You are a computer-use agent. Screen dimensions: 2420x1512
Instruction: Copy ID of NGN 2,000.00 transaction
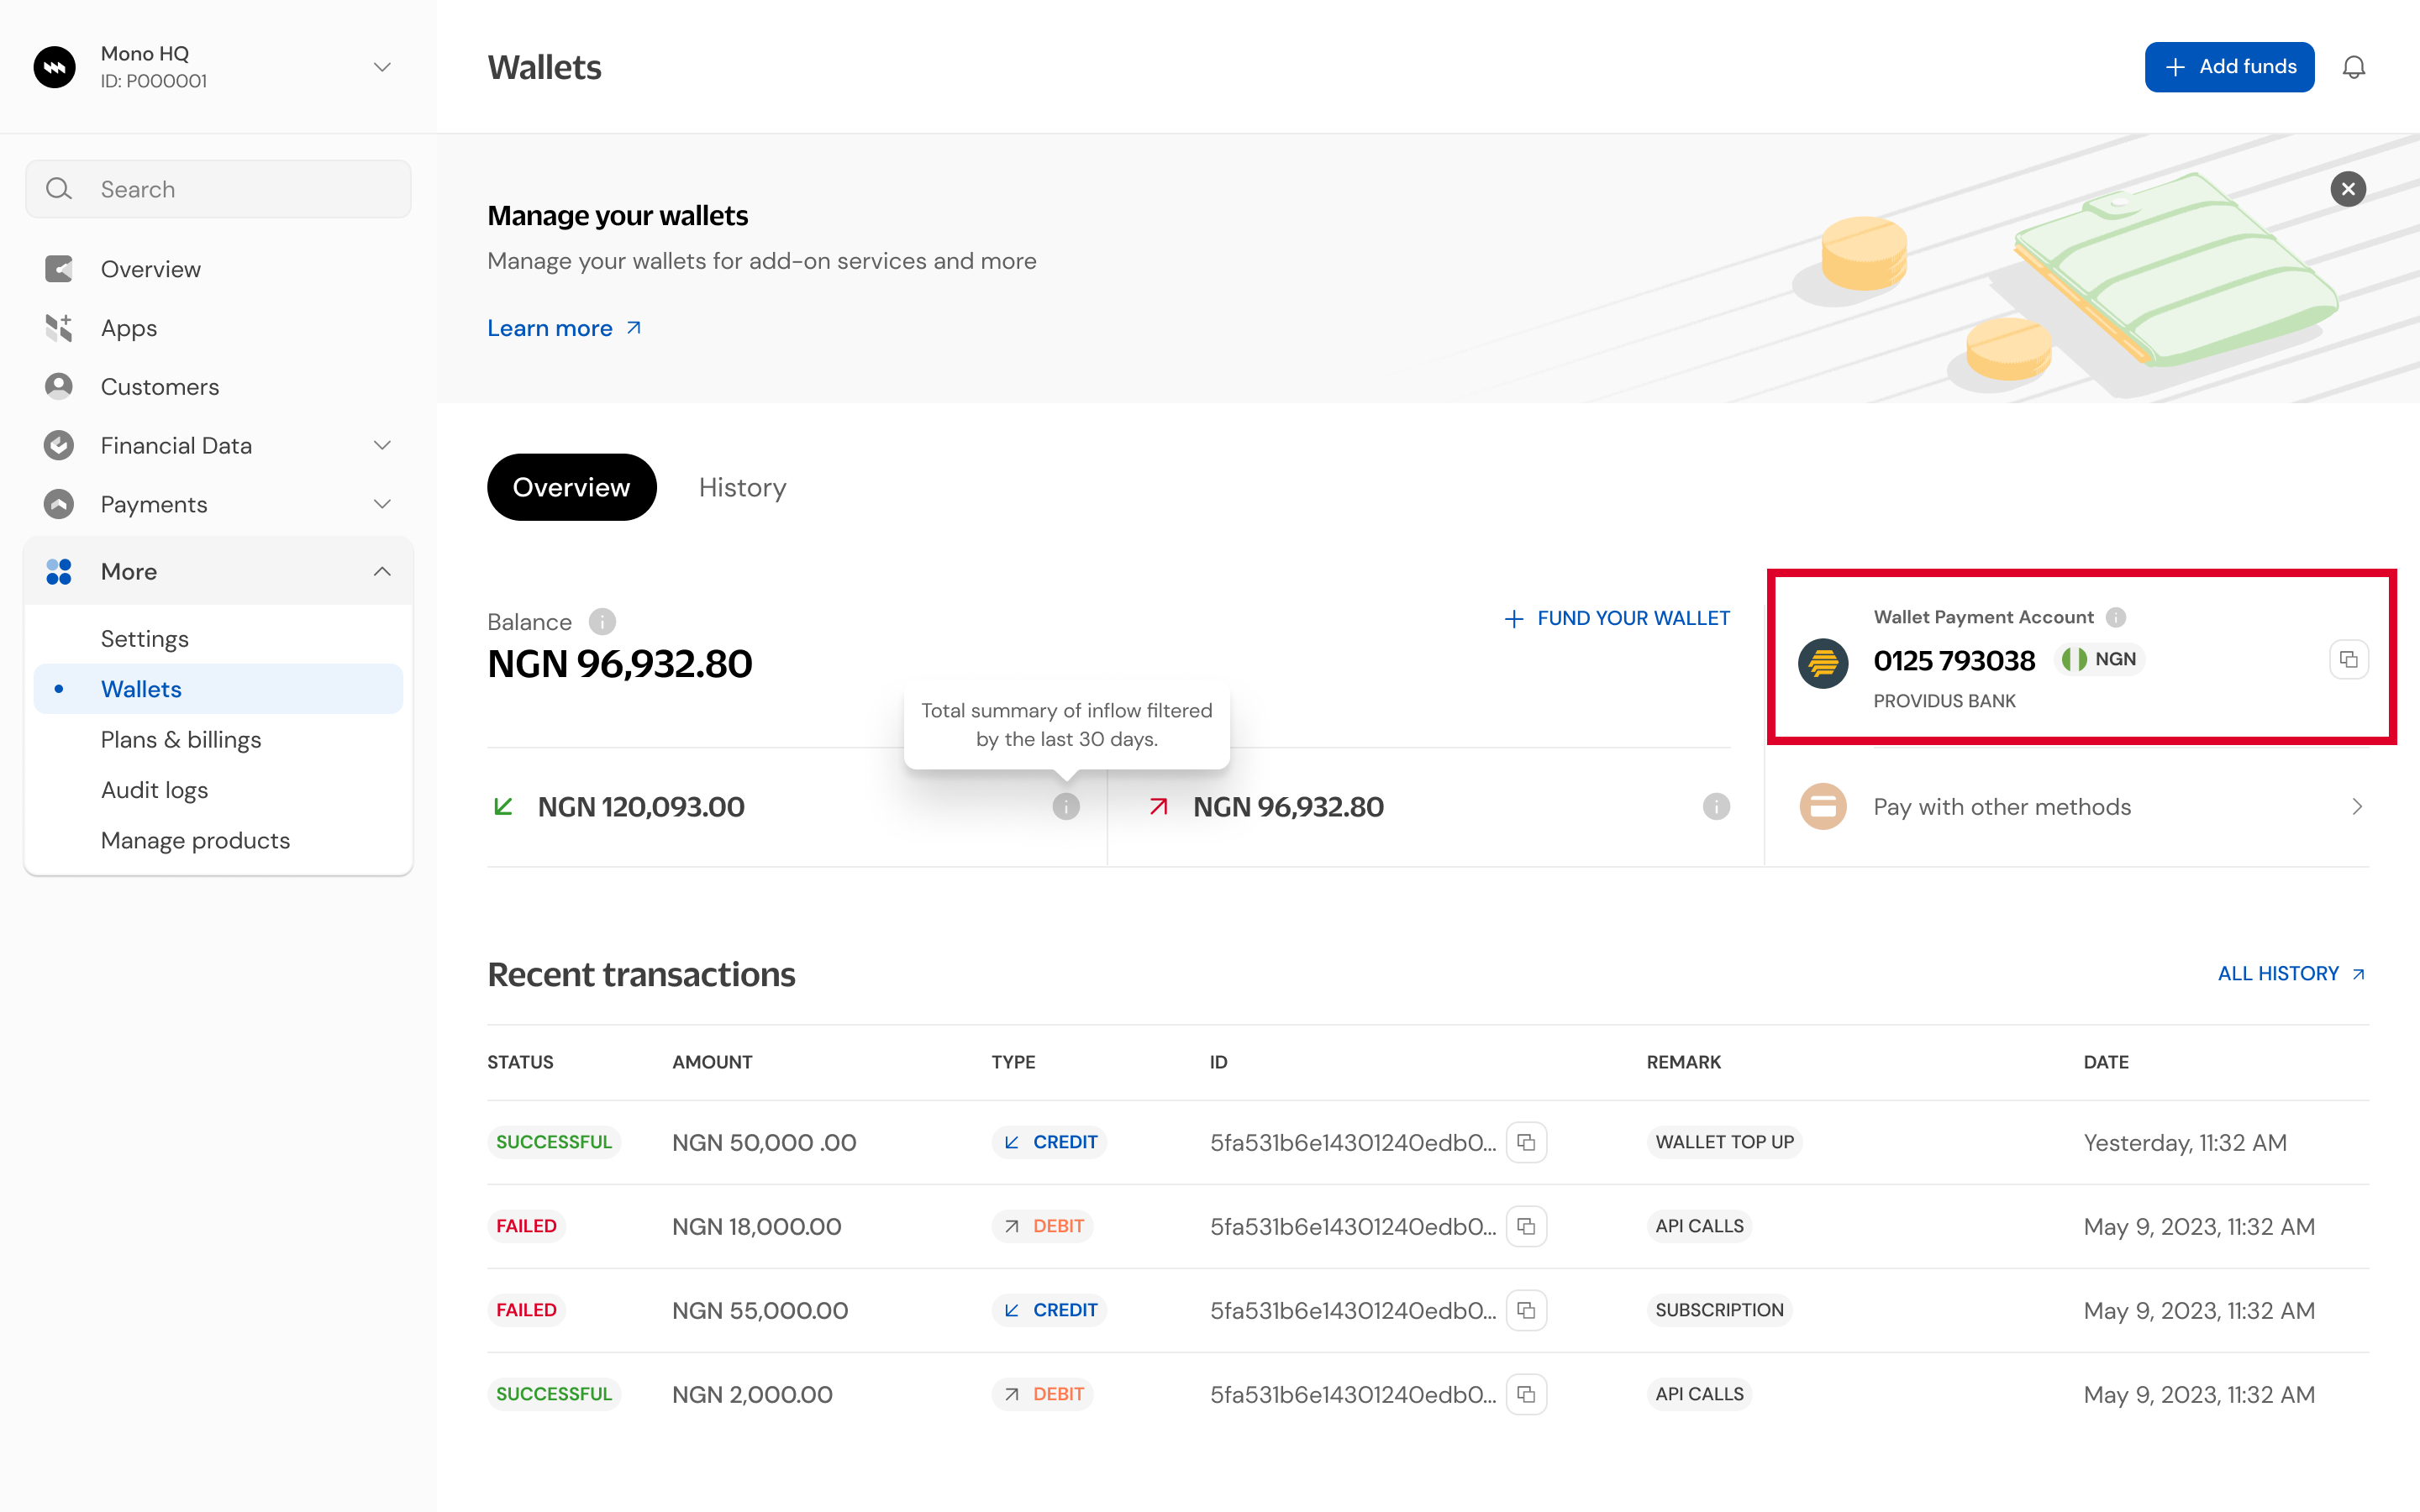(x=1526, y=1394)
